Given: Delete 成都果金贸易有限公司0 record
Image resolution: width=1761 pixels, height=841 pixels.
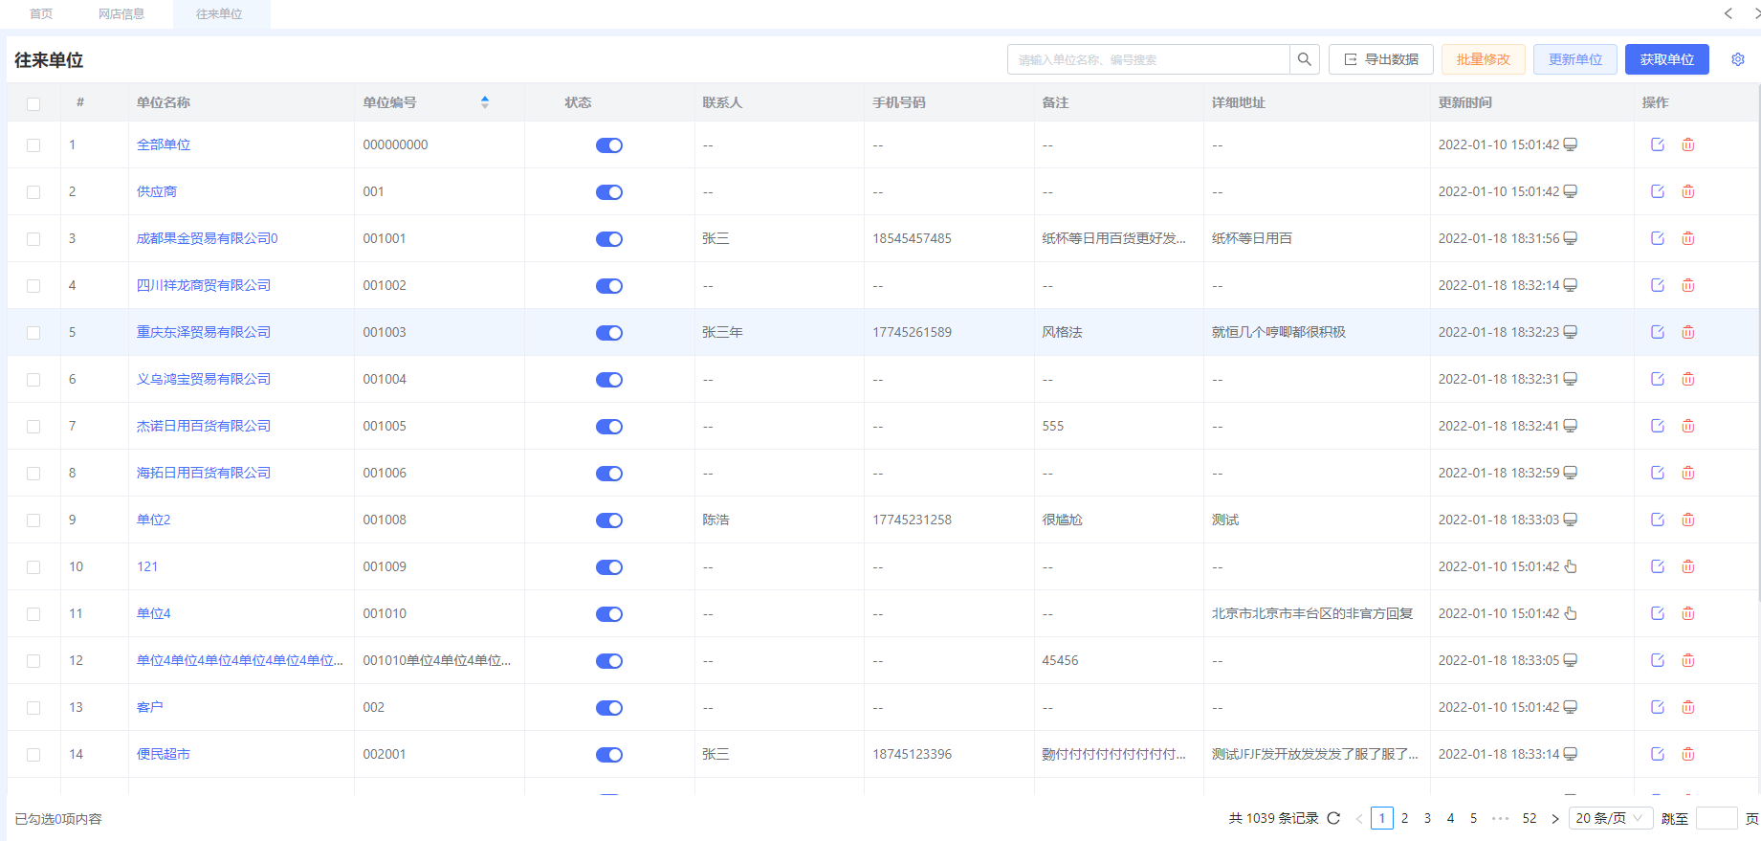Looking at the screenshot, I should pyautogui.click(x=1688, y=238).
